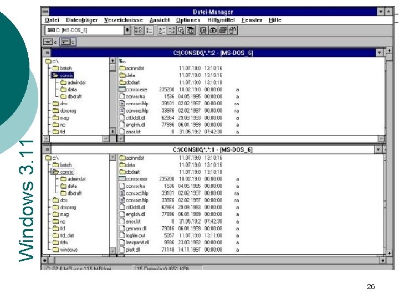Open the Hilfe menu
This screenshot has height=299, width=399.
coord(275,20)
